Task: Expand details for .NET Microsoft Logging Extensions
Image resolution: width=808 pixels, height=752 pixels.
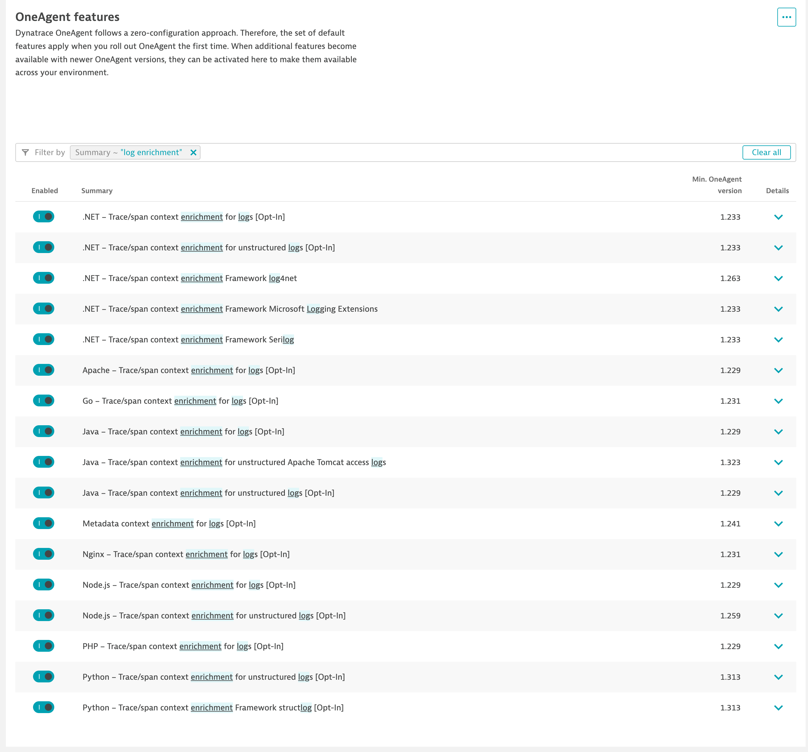Action: (778, 309)
